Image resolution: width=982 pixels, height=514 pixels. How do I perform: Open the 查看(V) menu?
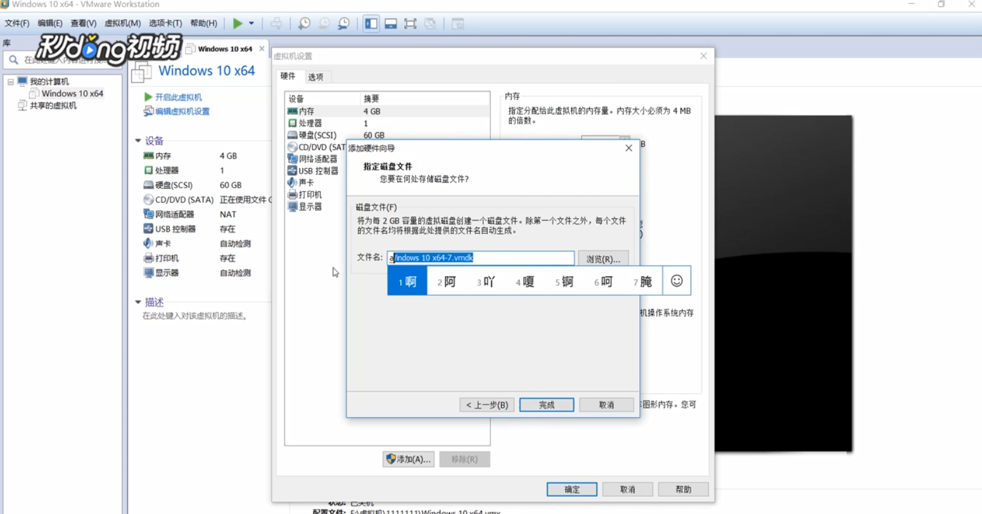[x=84, y=23]
